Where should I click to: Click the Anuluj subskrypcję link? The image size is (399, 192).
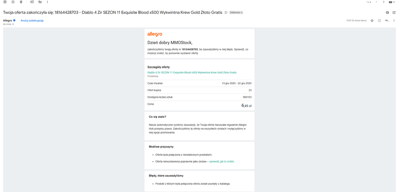tap(32, 21)
